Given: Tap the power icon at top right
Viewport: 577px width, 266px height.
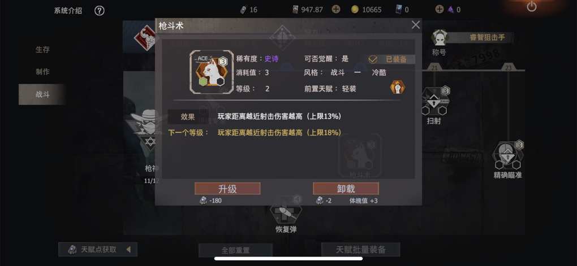Looking at the screenshot, I should [x=531, y=7].
